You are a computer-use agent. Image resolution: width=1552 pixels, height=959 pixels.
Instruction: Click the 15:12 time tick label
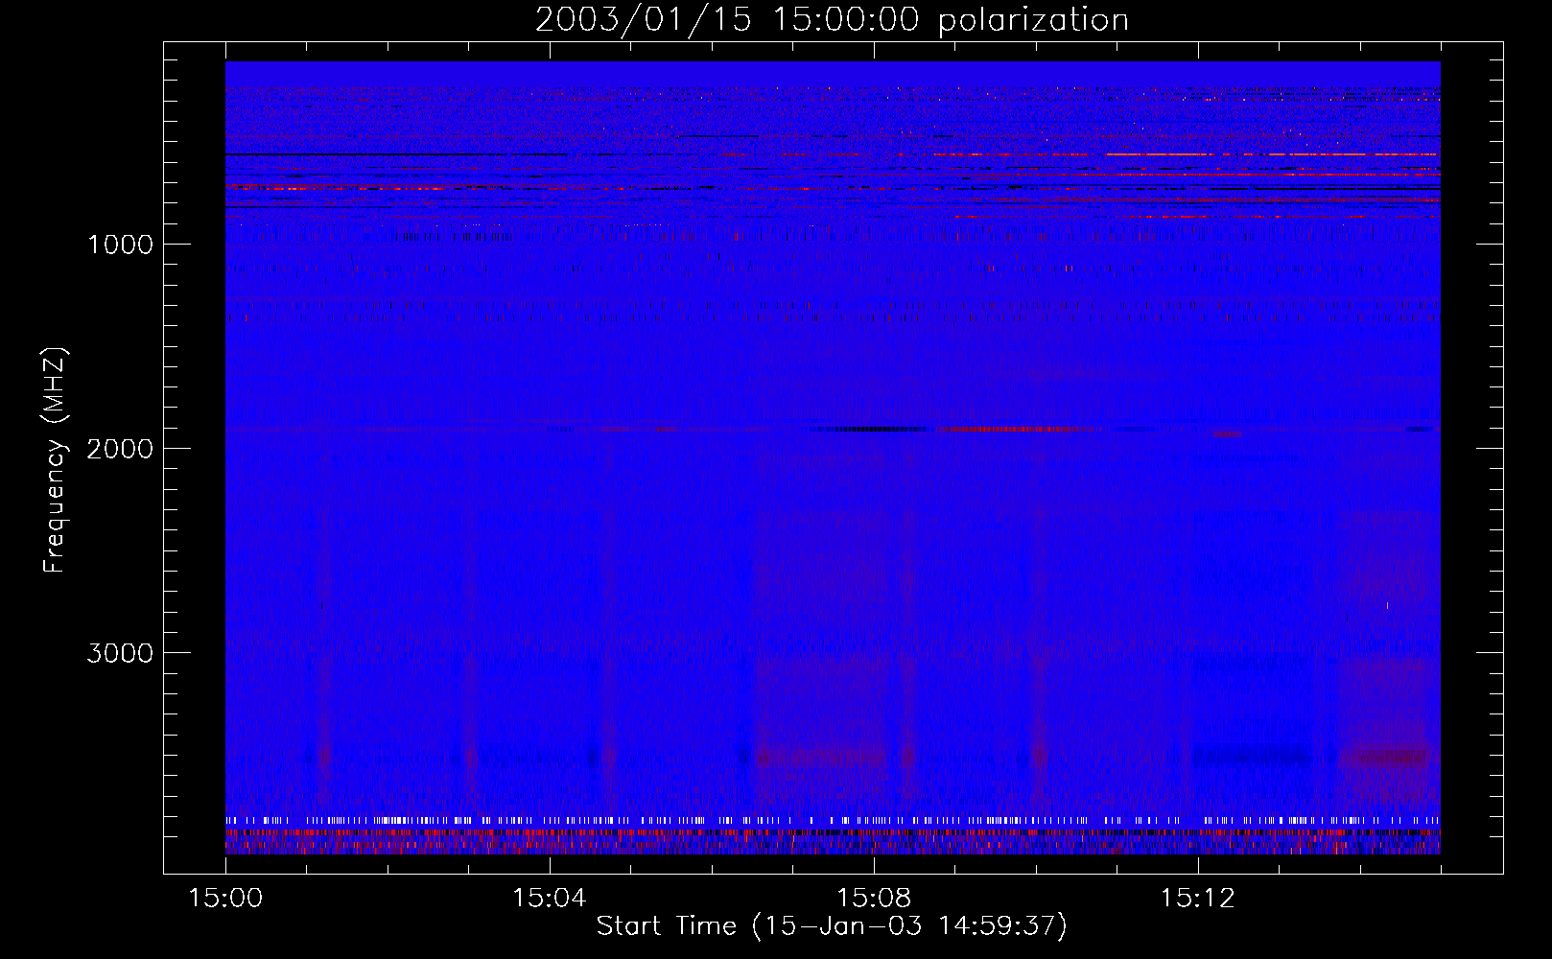(x=1198, y=899)
